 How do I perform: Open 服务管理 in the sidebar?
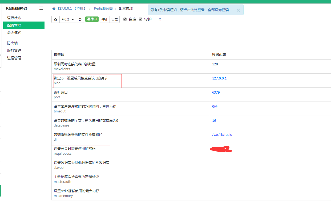coord(24,50)
